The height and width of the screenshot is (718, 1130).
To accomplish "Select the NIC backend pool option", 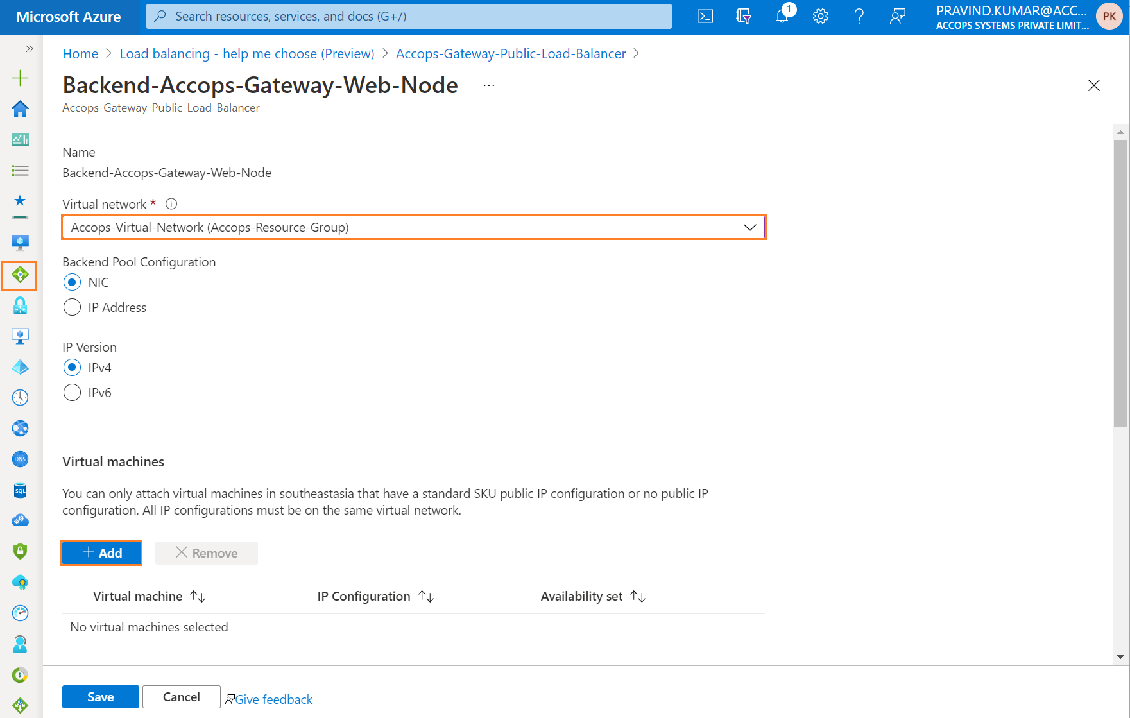I will point(73,282).
